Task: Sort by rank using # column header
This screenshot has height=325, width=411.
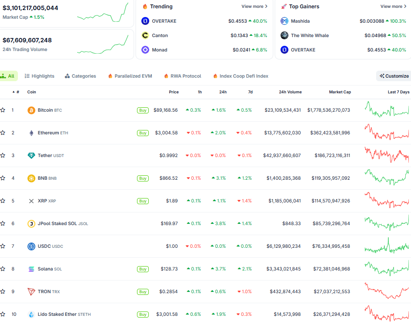Action: (17, 92)
